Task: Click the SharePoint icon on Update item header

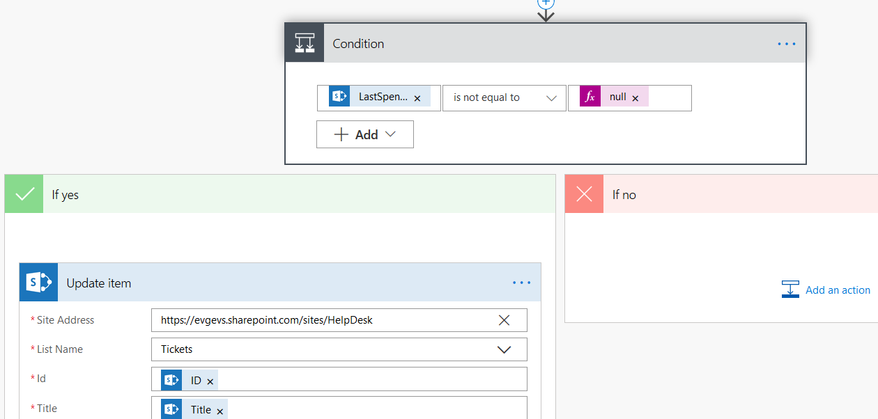Action: [38, 283]
